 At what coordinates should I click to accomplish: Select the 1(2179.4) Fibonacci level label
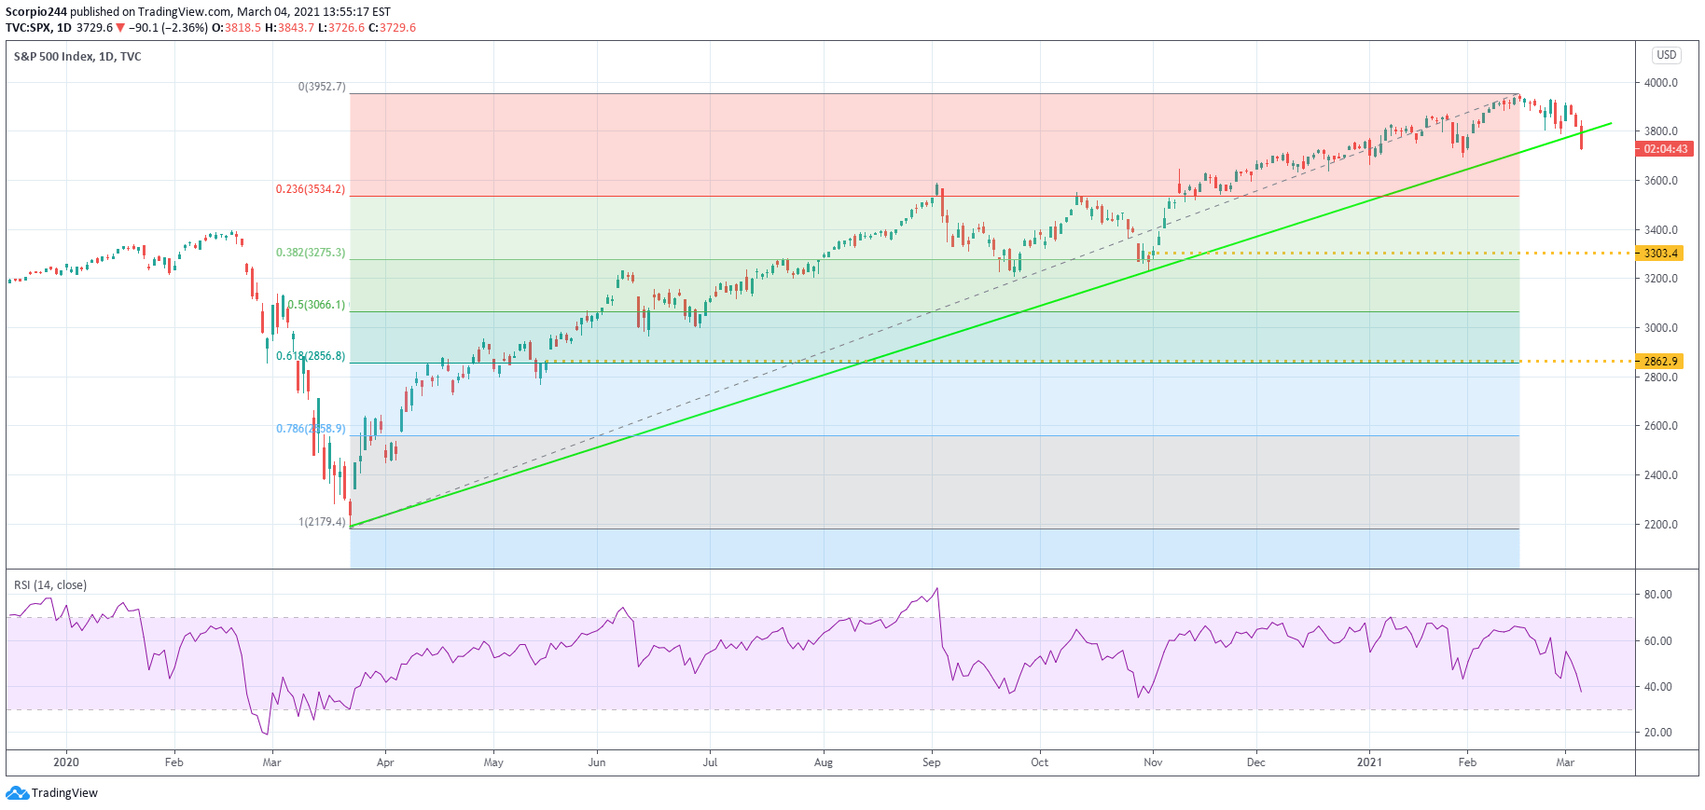pos(322,522)
